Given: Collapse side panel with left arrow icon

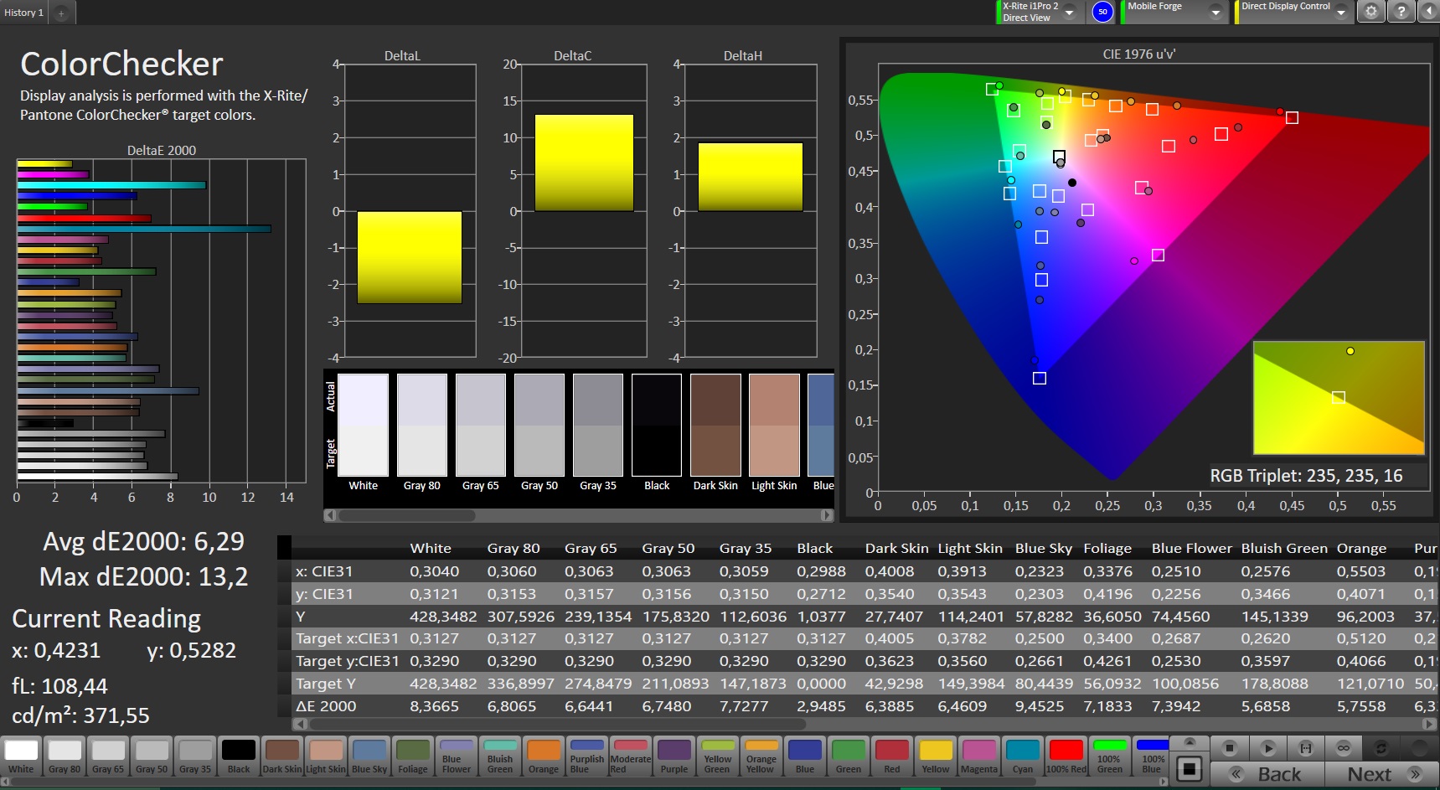Looking at the screenshot, I should point(1429,12).
